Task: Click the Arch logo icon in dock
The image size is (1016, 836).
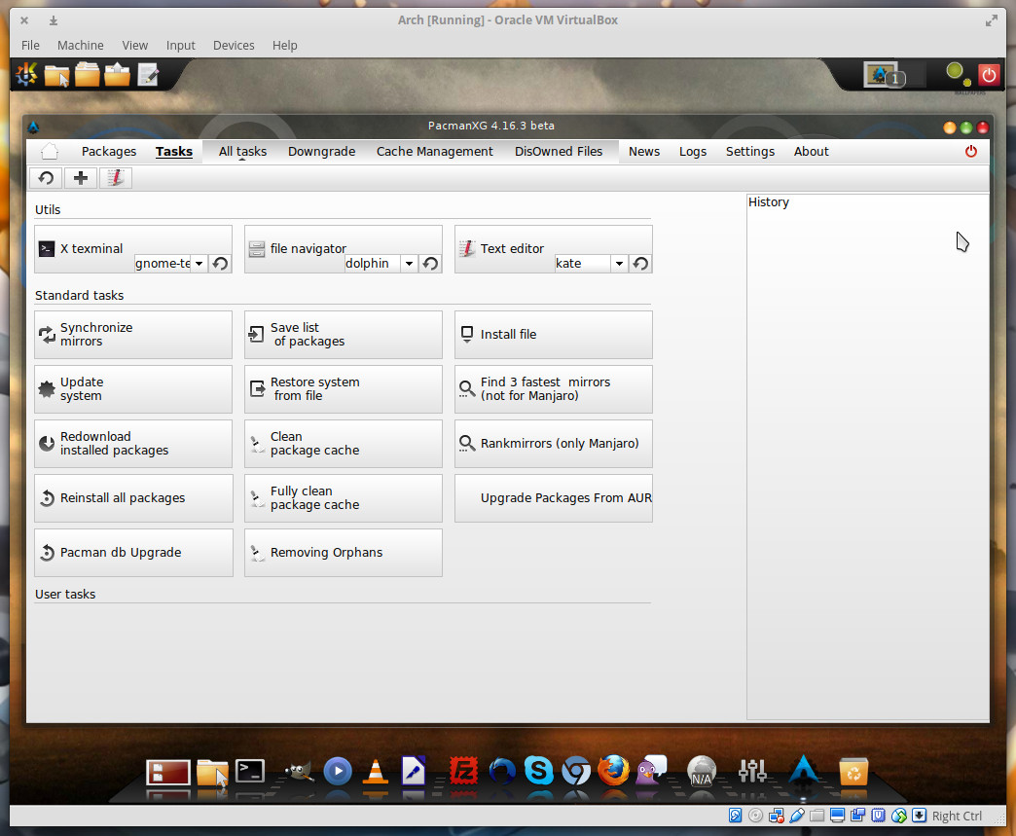Action: pos(804,771)
